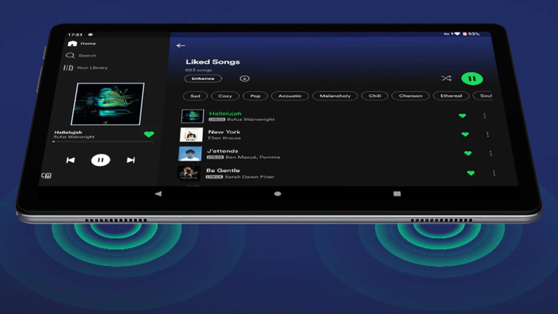Open more options for J'attends track

click(x=490, y=154)
